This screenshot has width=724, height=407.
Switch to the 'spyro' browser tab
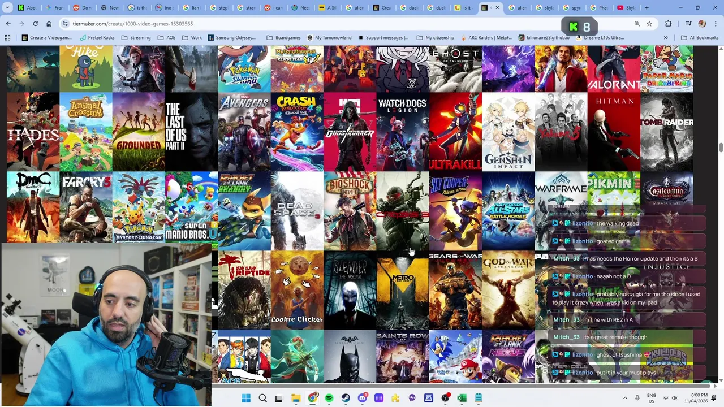pos(571,8)
